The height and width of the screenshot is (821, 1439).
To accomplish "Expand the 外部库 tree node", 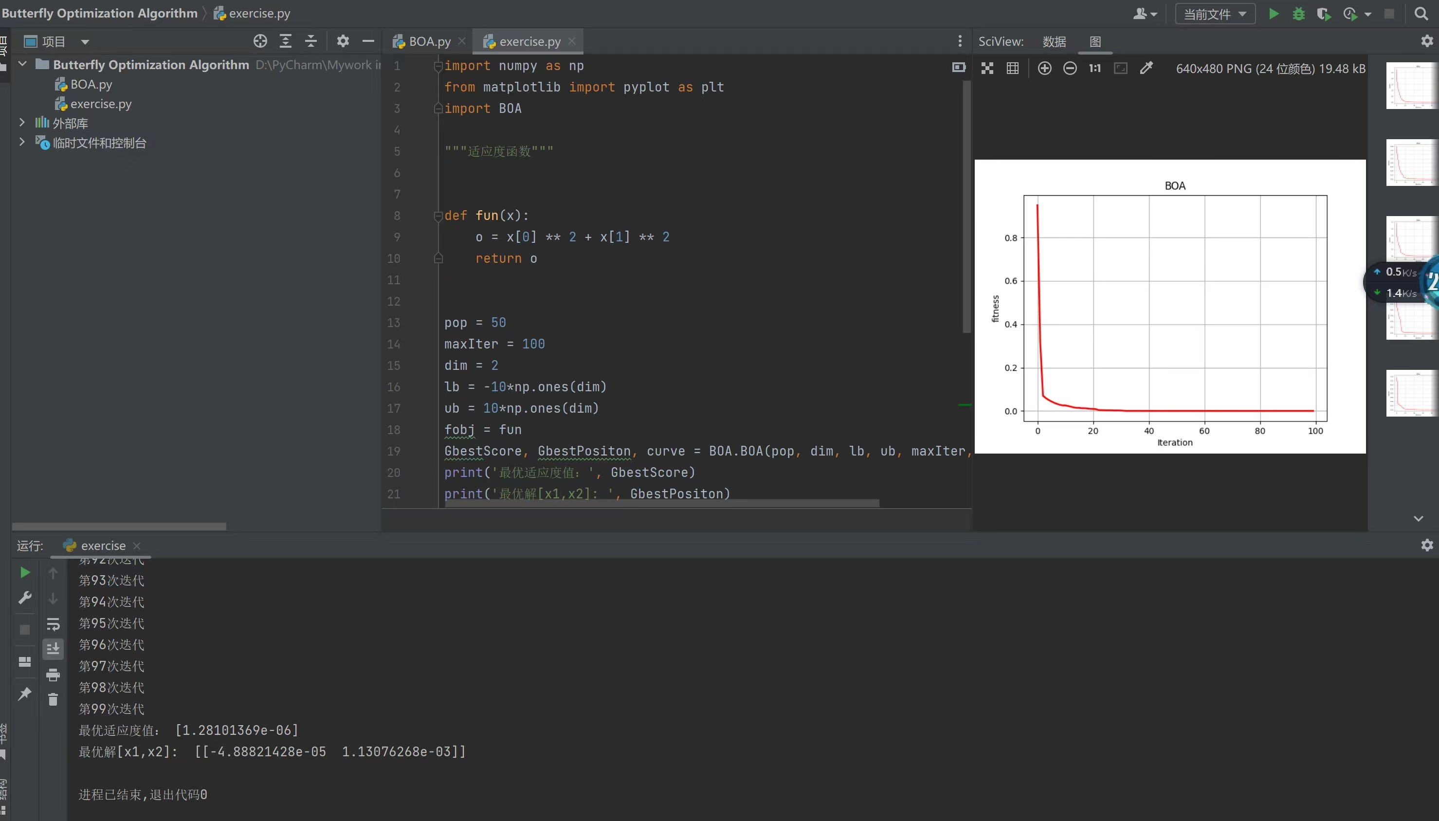I will tap(22, 122).
